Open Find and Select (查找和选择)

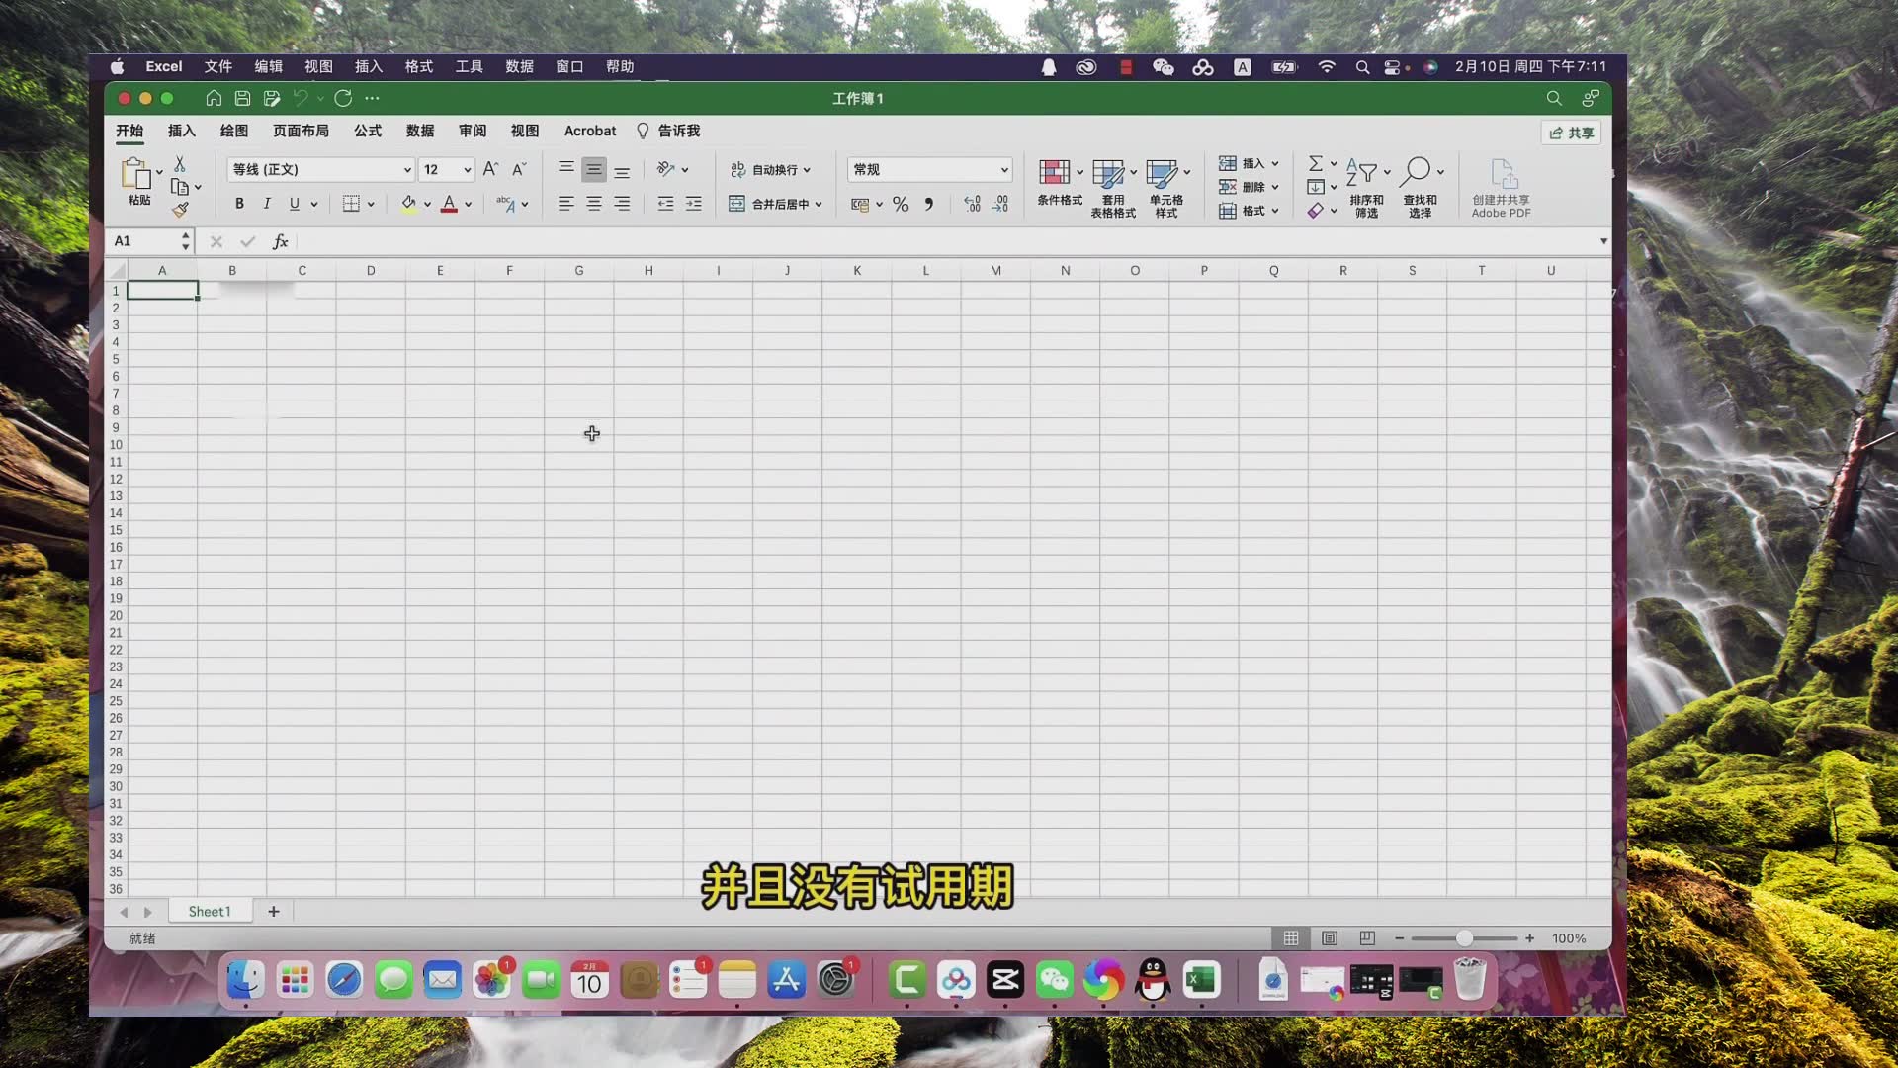pyautogui.click(x=1421, y=188)
